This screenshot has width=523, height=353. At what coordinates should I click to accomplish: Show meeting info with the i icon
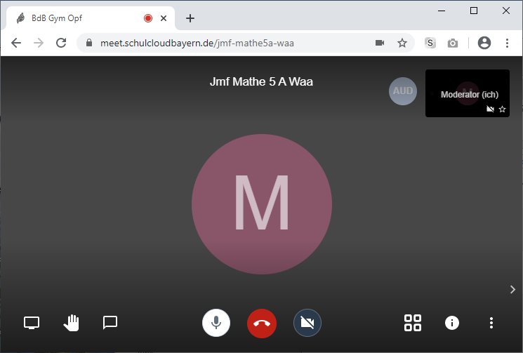coord(452,323)
